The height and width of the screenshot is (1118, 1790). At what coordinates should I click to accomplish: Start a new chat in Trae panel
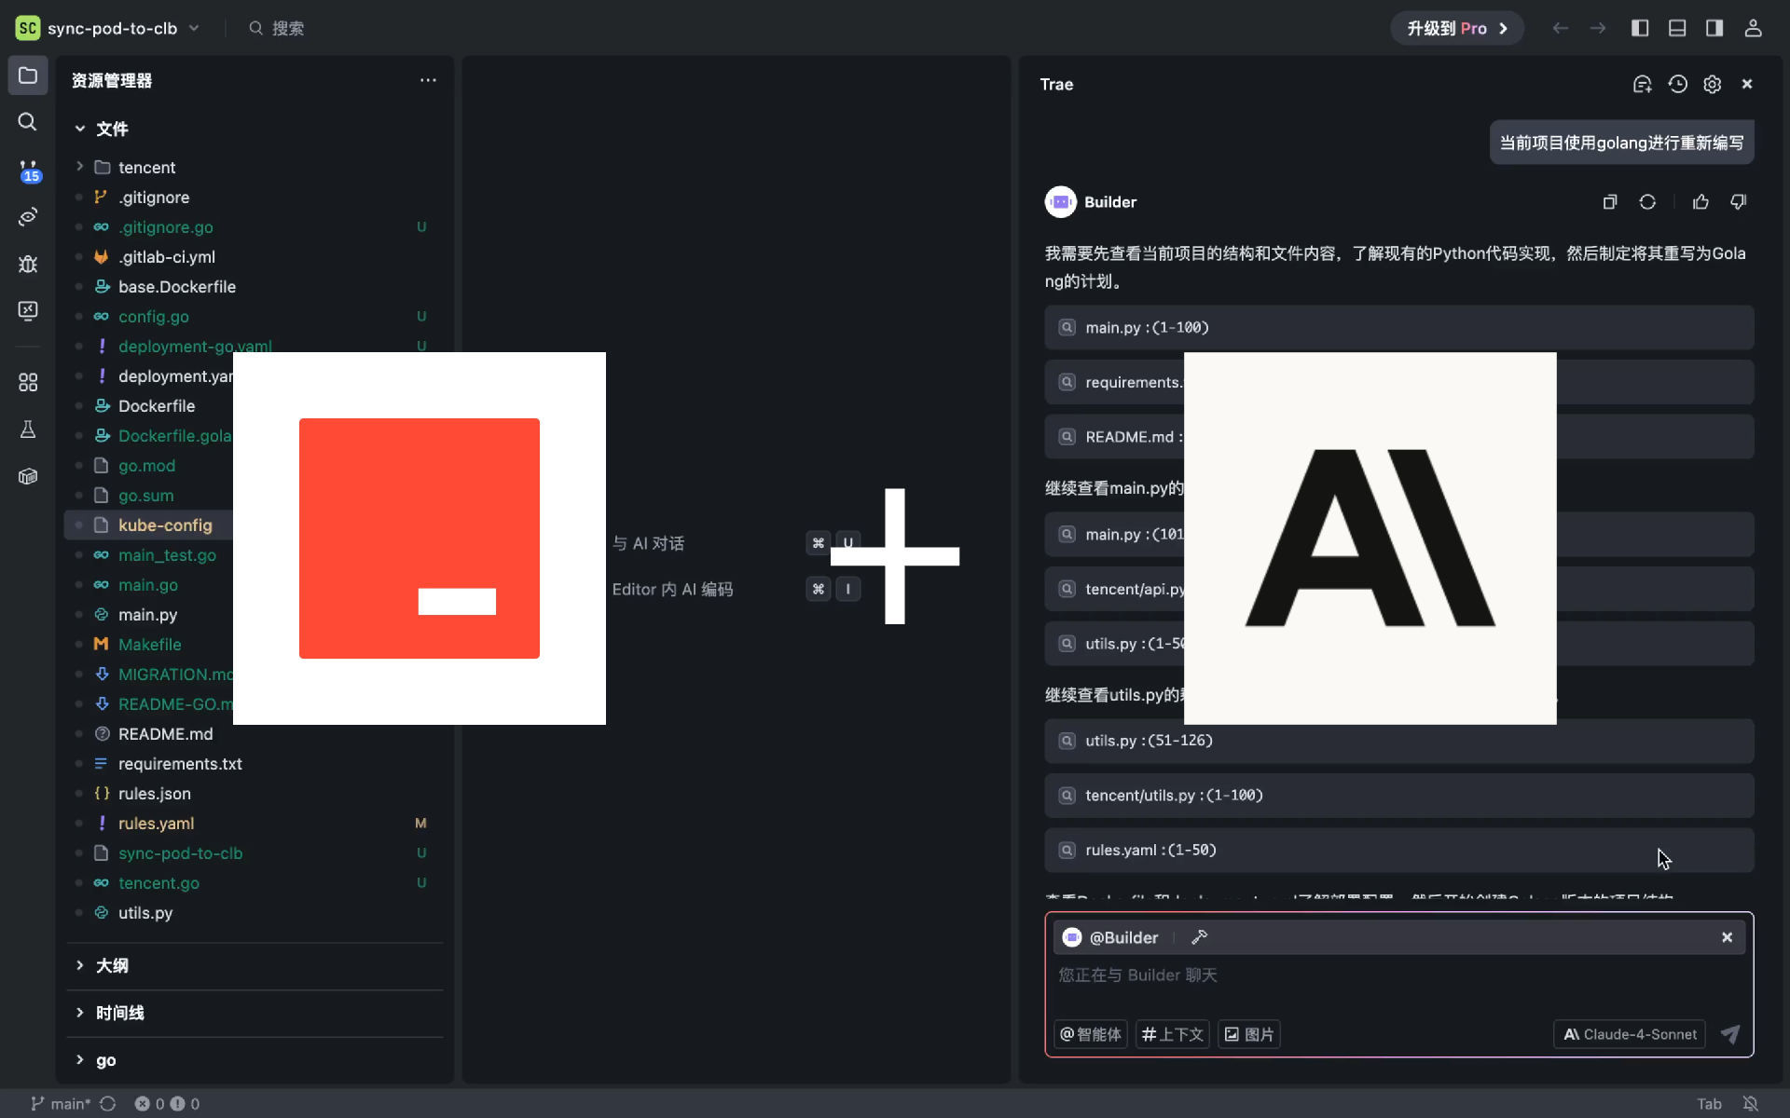[x=1642, y=84]
